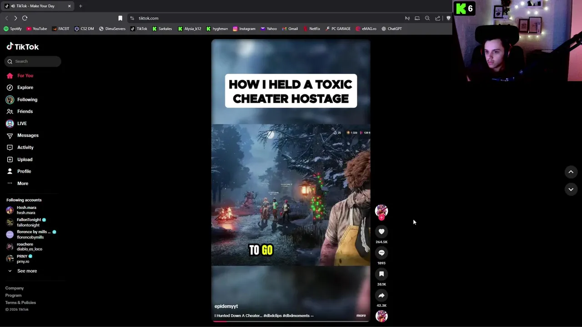Image resolution: width=582 pixels, height=327 pixels.
Task: Open the Gmail bookmark
Action: click(290, 29)
